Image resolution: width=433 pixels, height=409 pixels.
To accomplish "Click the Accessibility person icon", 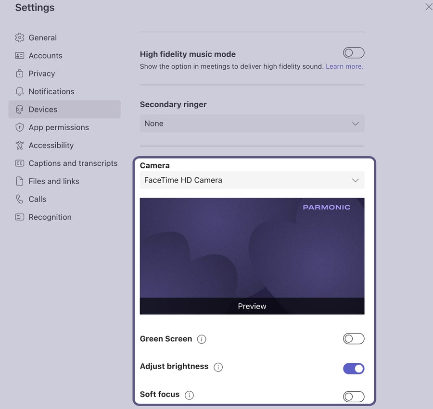I will (19, 145).
